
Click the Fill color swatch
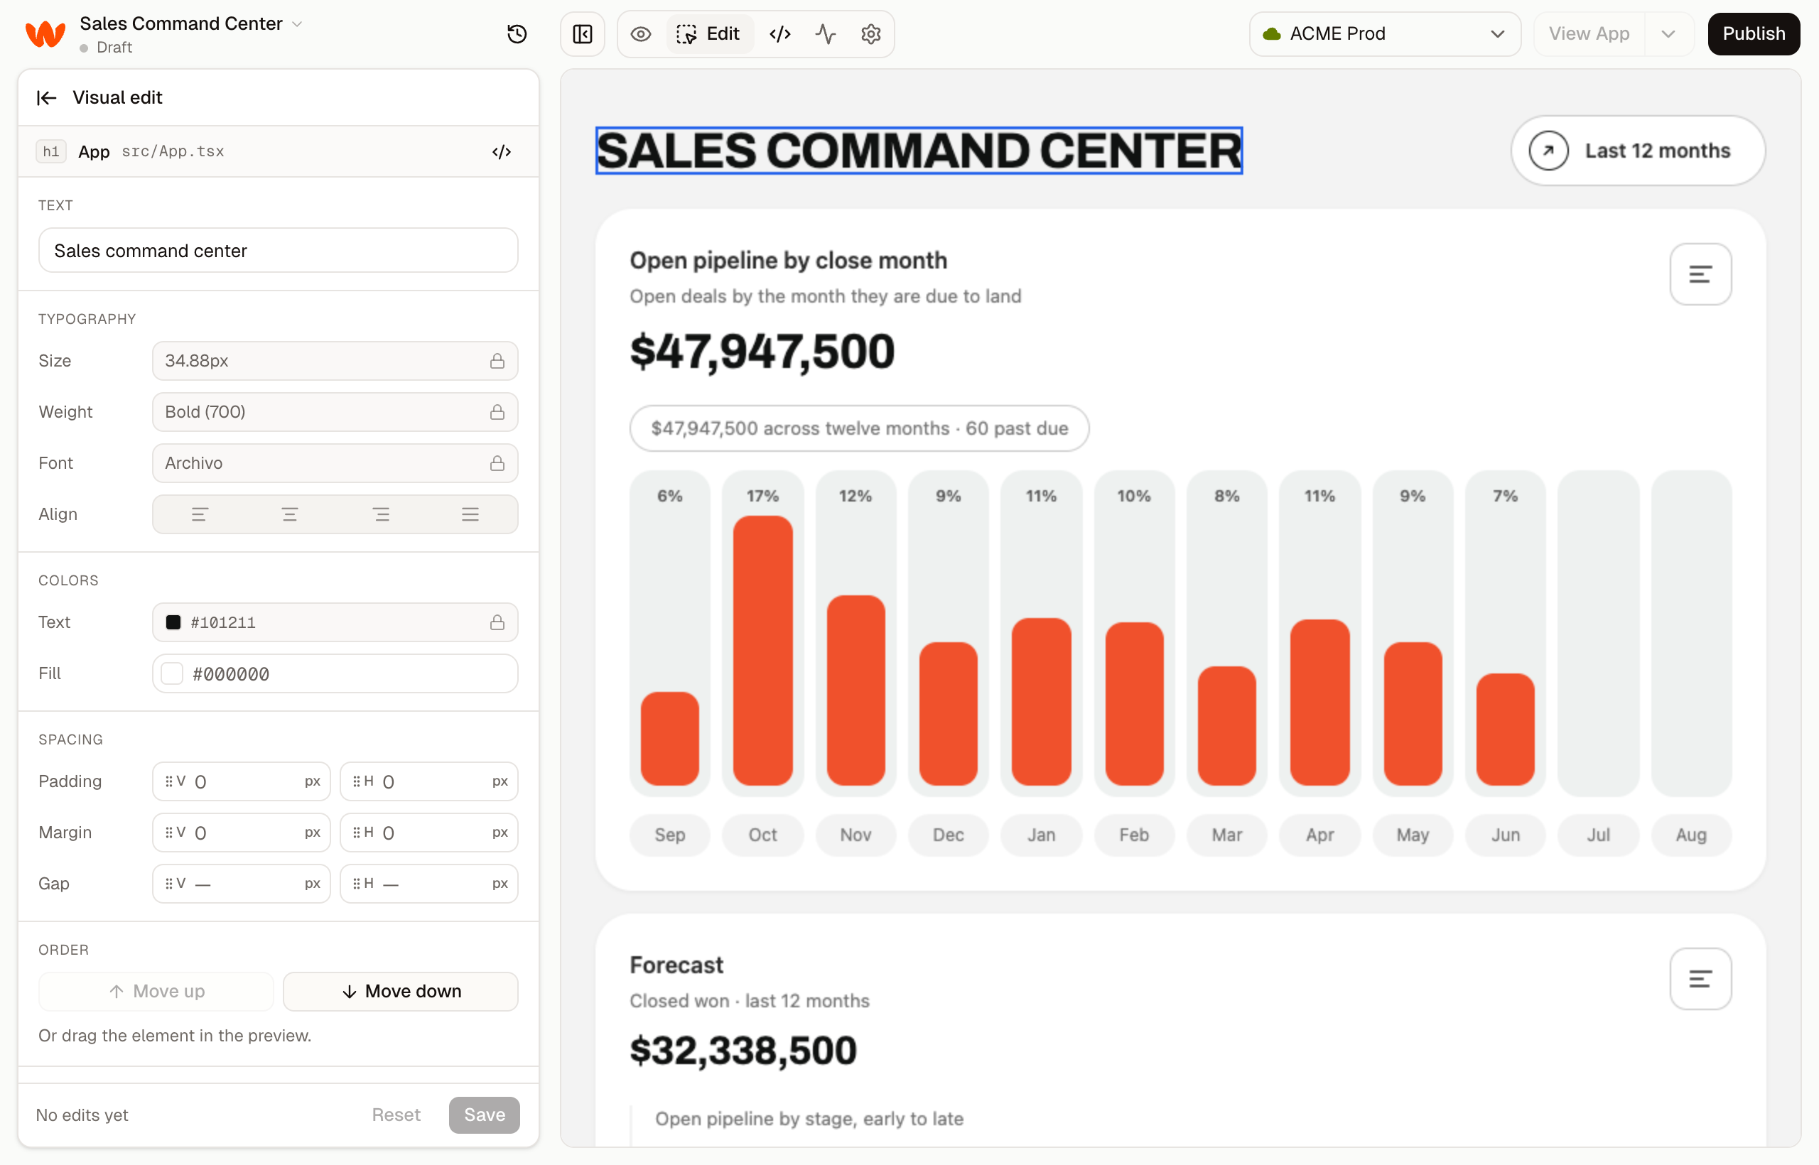(173, 673)
